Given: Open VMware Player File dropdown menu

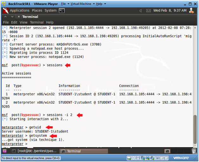Looking at the screenshot, I should tap(65, 4).
